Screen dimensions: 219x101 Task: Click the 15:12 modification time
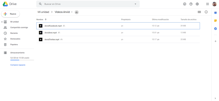tap(154, 26)
